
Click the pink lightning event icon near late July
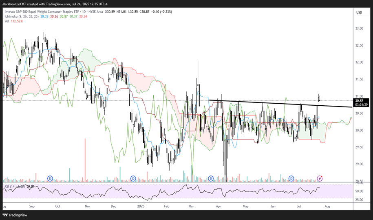(x=320, y=178)
